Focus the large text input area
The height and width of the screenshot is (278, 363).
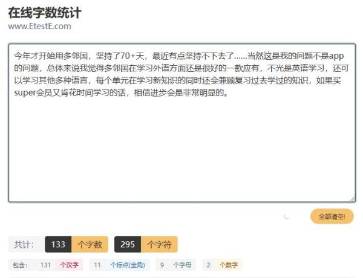pyautogui.click(x=182, y=123)
